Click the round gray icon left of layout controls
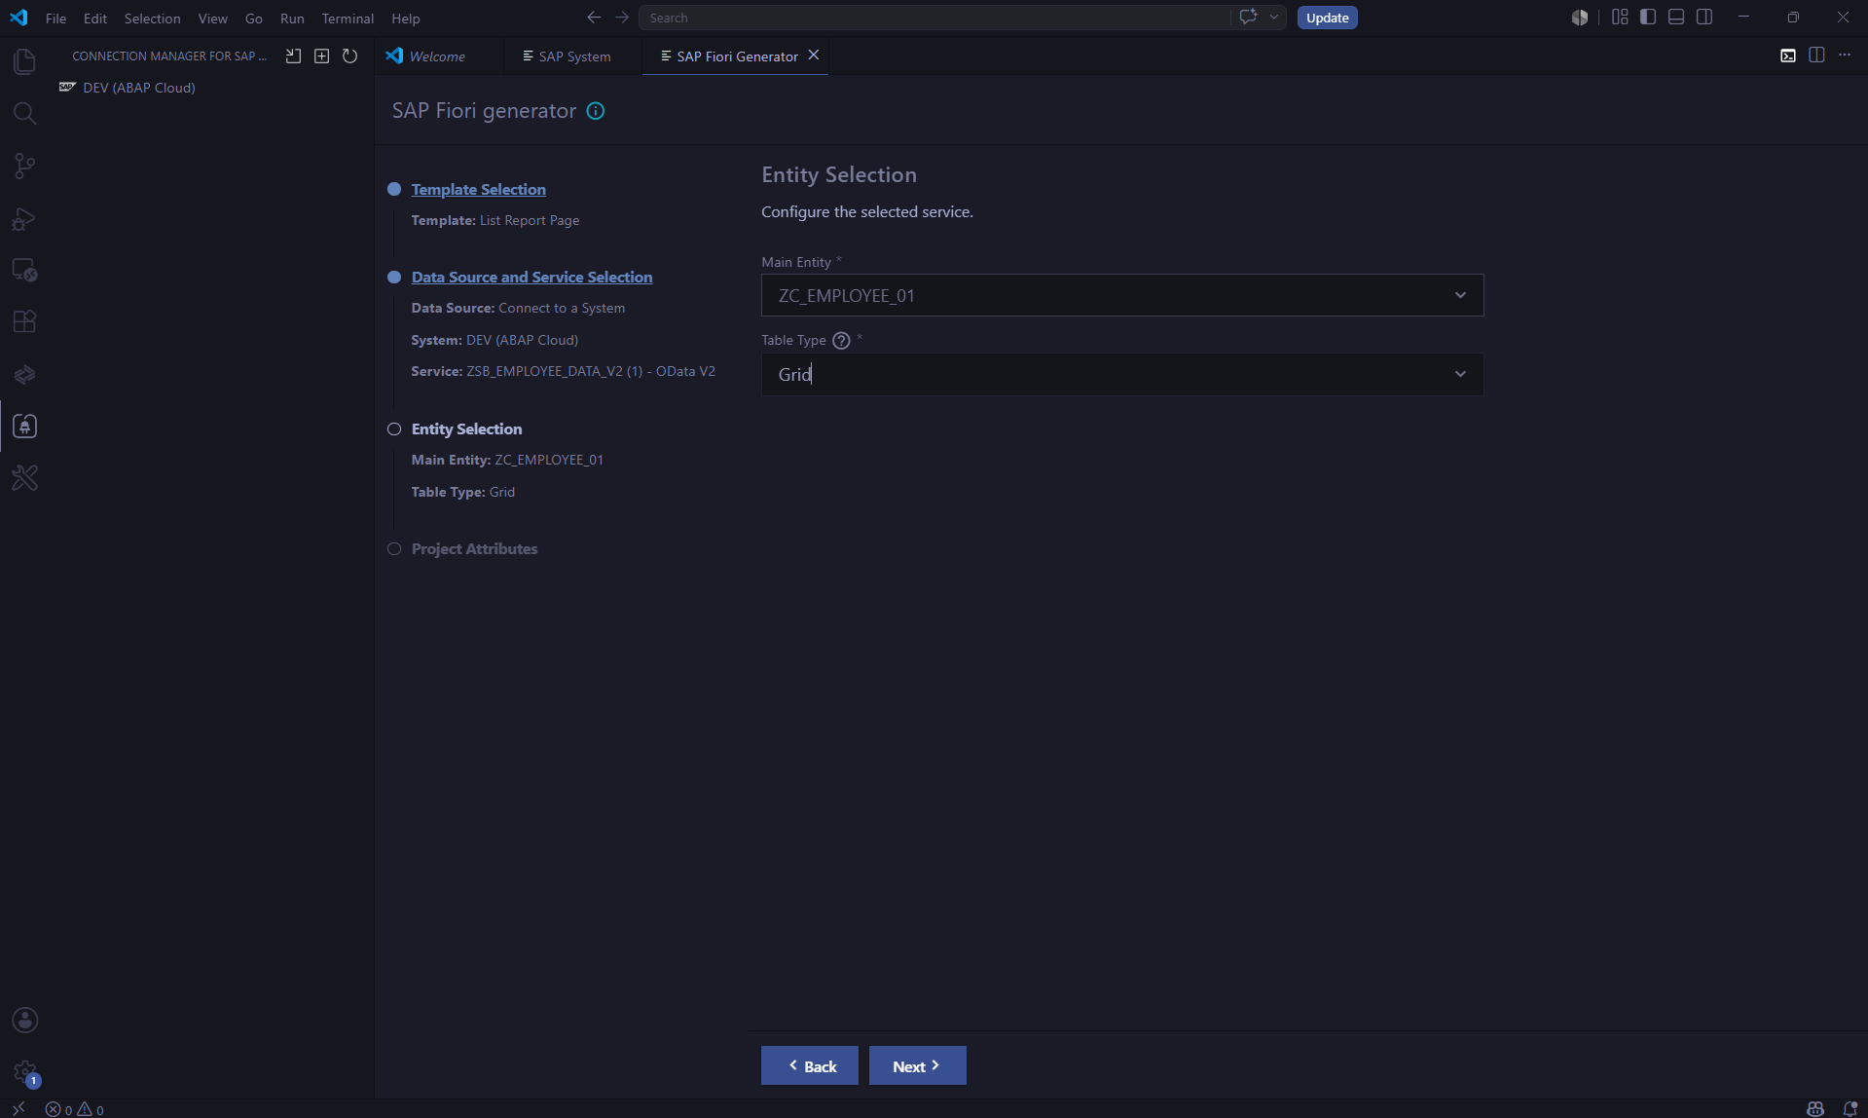 (1580, 18)
